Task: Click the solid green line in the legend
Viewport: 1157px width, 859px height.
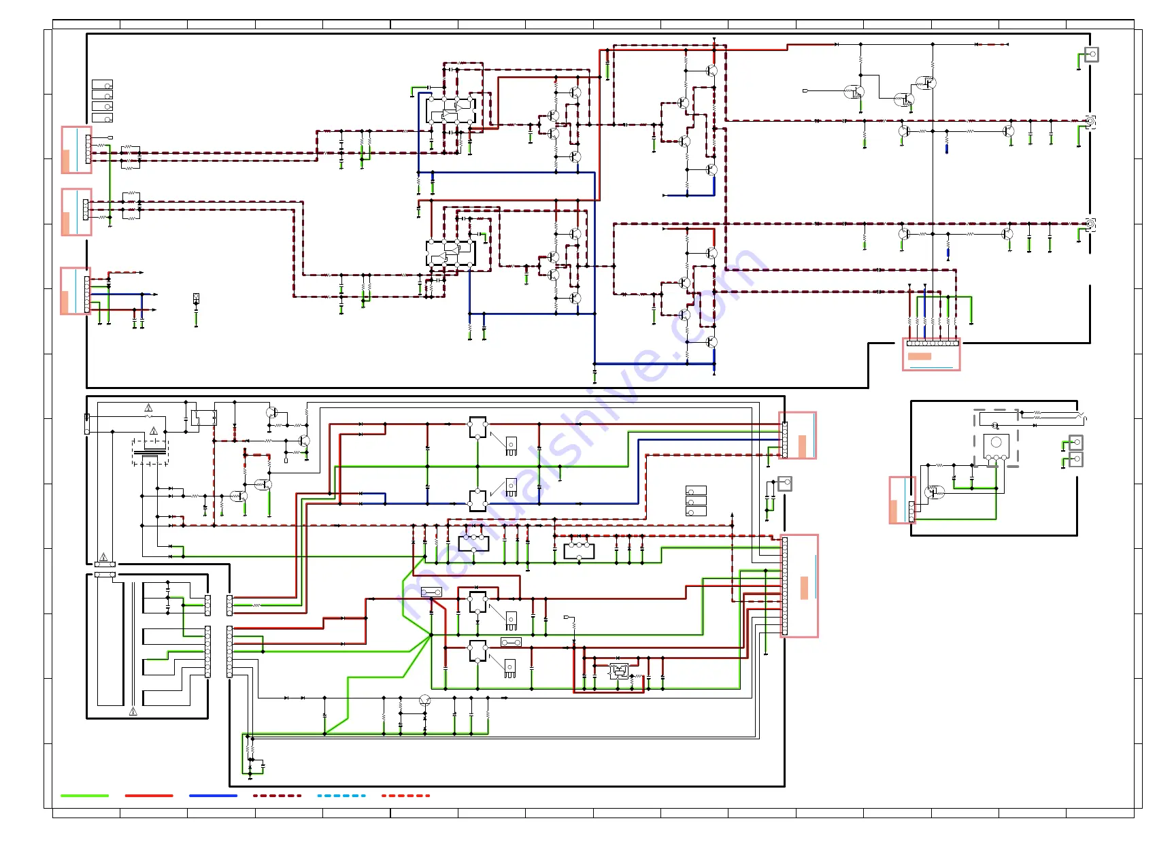Action: point(84,795)
